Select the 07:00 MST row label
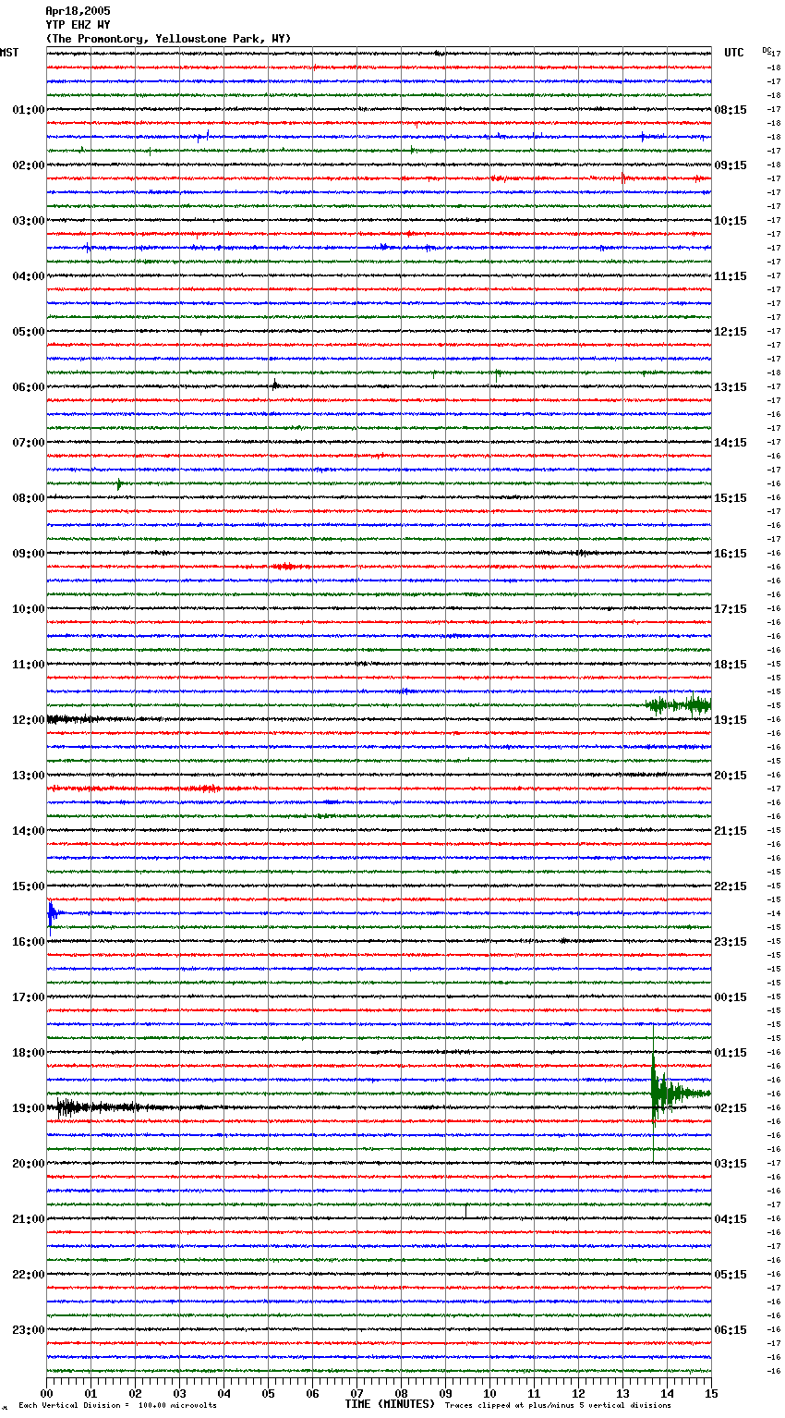 click(29, 443)
